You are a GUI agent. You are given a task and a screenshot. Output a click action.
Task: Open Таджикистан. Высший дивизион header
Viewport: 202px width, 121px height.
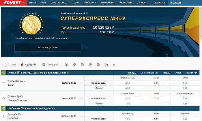click(x=38, y=109)
